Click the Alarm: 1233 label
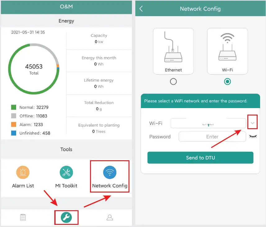 (x=31, y=125)
